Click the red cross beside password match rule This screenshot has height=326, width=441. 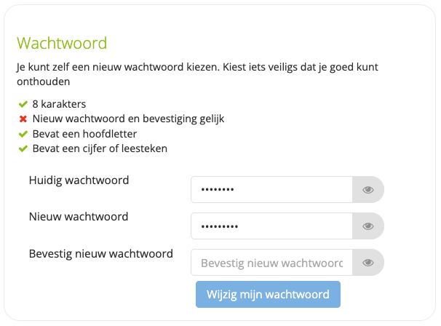[23, 119]
